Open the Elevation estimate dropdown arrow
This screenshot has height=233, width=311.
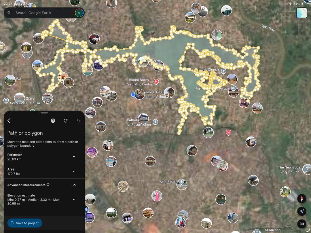tap(74, 200)
